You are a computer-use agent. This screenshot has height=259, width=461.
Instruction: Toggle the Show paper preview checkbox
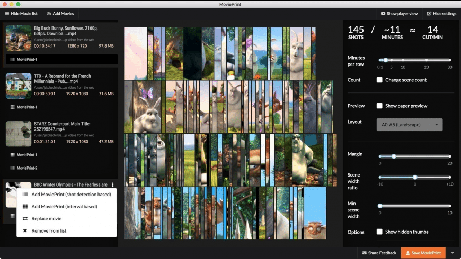(x=379, y=106)
